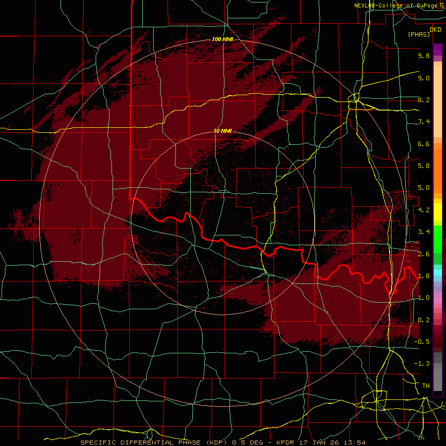Click the 1.0 legend value

[424, 298]
